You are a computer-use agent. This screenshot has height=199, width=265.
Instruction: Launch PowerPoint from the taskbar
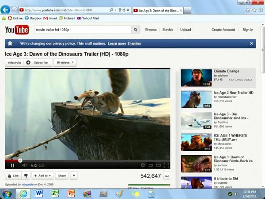(x=71, y=194)
